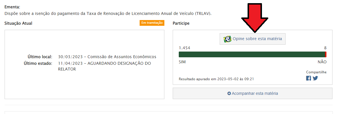Click the green SIM portion of vote bar

(252, 55)
